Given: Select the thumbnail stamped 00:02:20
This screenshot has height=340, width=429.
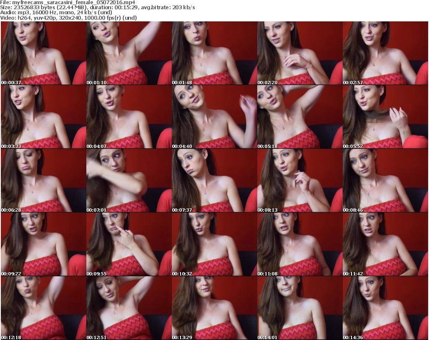Looking at the screenshot, I should click(300, 53).
